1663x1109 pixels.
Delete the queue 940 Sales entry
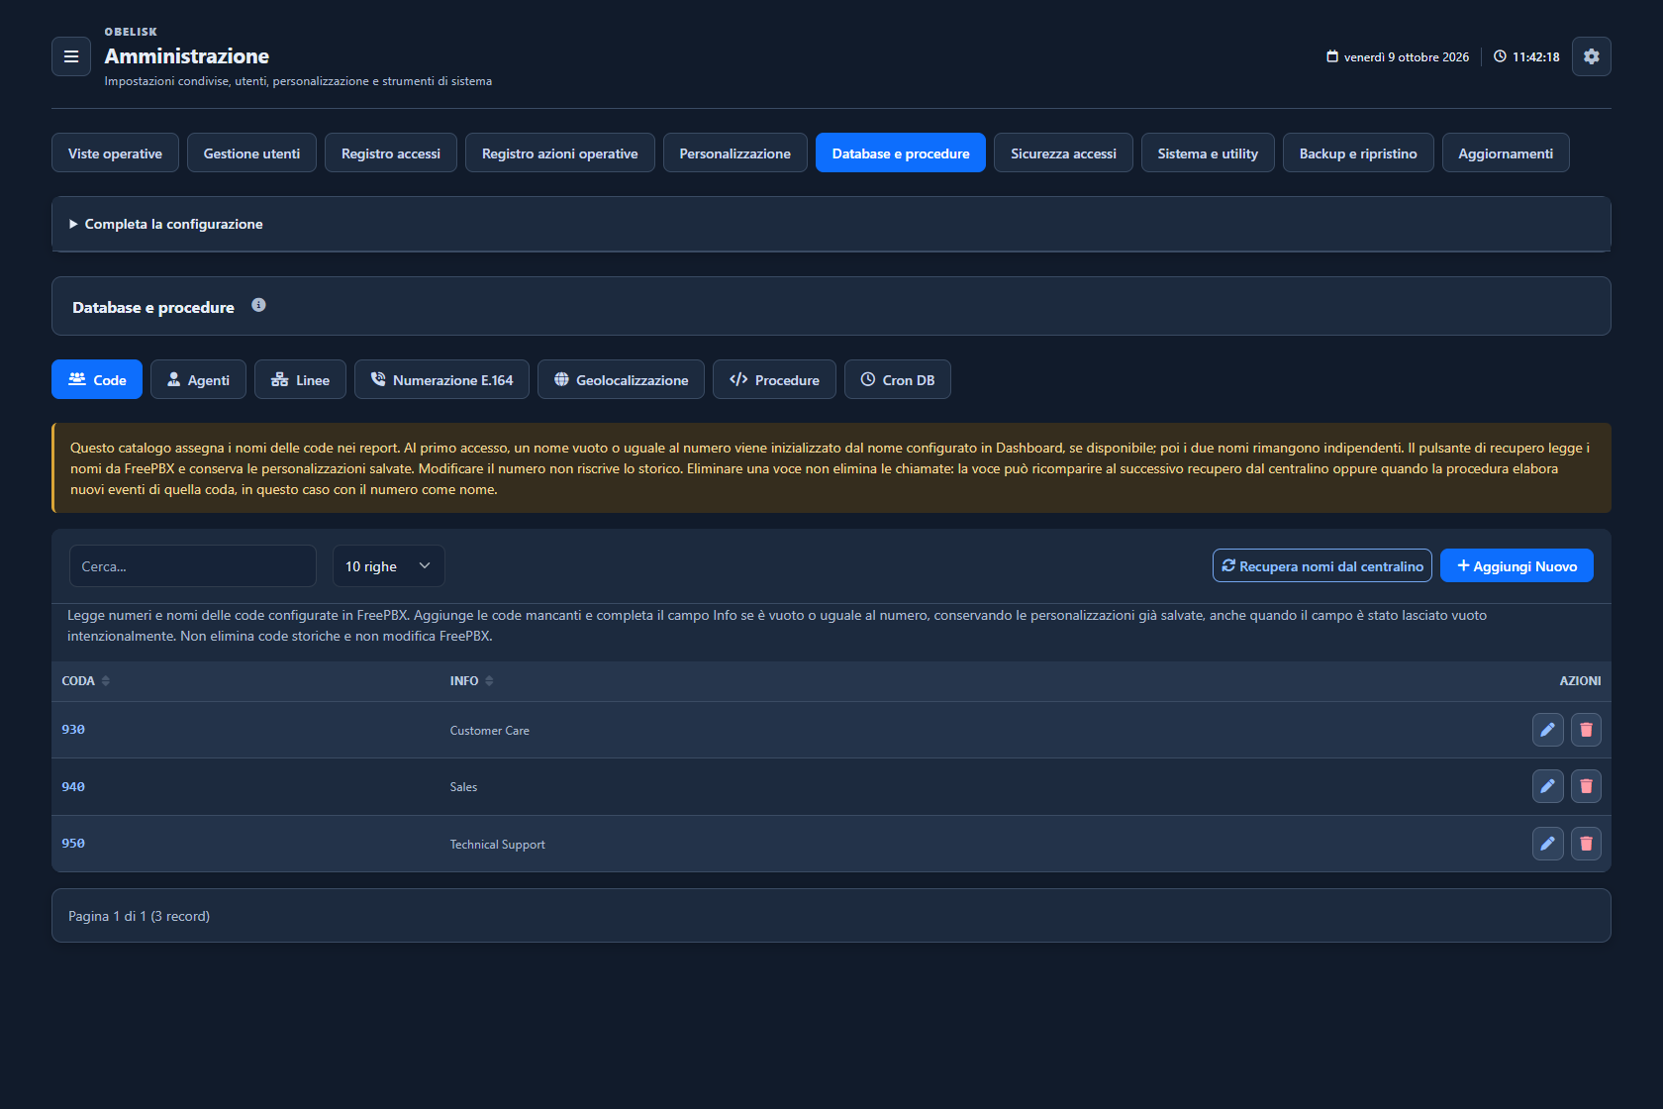[x=1586, y=786]
